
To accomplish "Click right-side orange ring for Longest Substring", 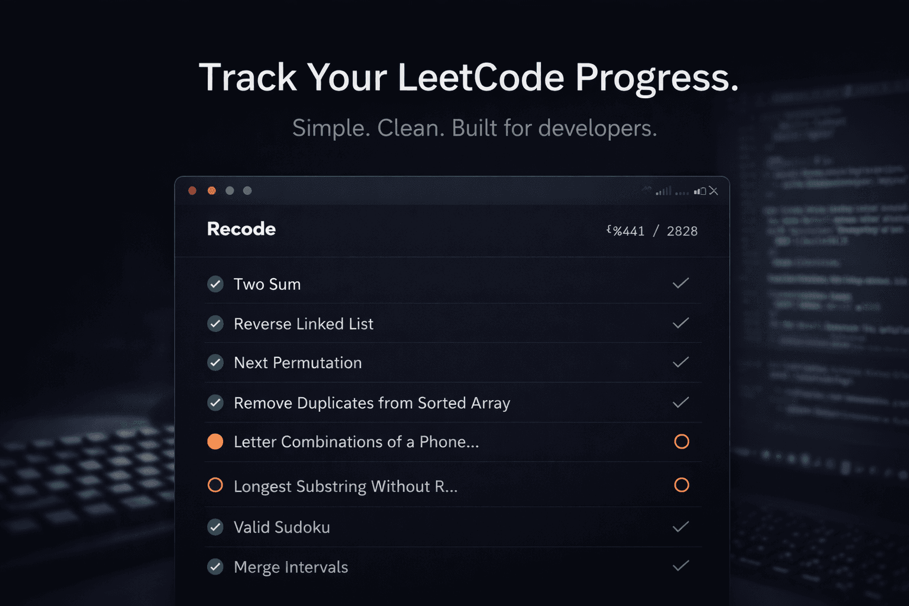I will click(x=682, y=485).
